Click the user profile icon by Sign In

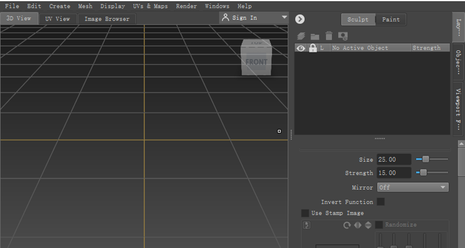(x=225, y=18)
